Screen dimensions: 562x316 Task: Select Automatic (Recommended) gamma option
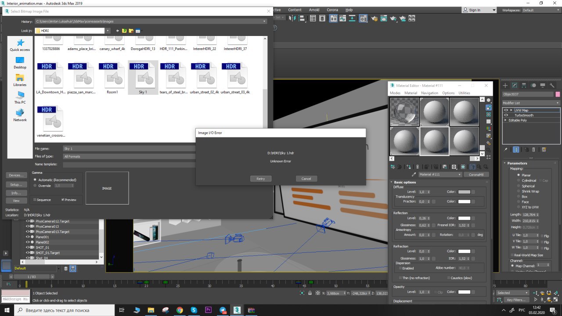(55, 180)
